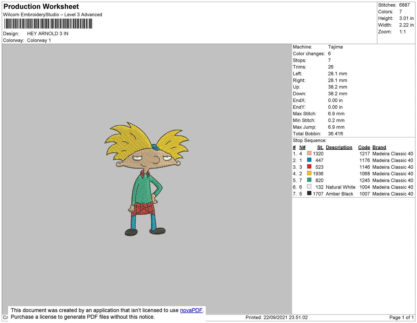The height and width of the screenshot is (323, 417).
Task: Click the Max Jump value '6.9 mm'
Action: point(336,127)
